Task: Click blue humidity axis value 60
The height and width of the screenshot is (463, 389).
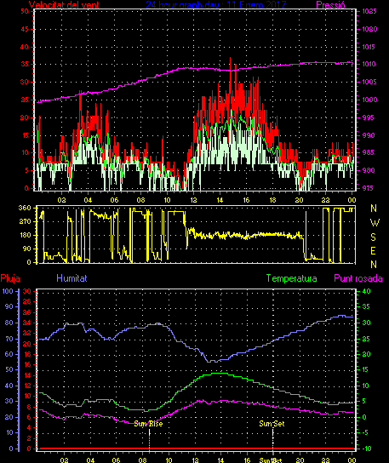Action: tap(9, 354)
